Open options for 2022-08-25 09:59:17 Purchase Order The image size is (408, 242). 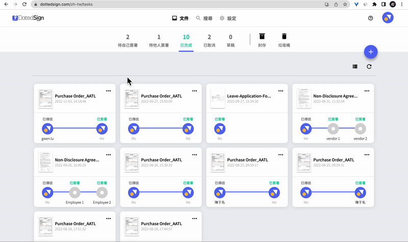pyautogui.click(x=281, y=155)
